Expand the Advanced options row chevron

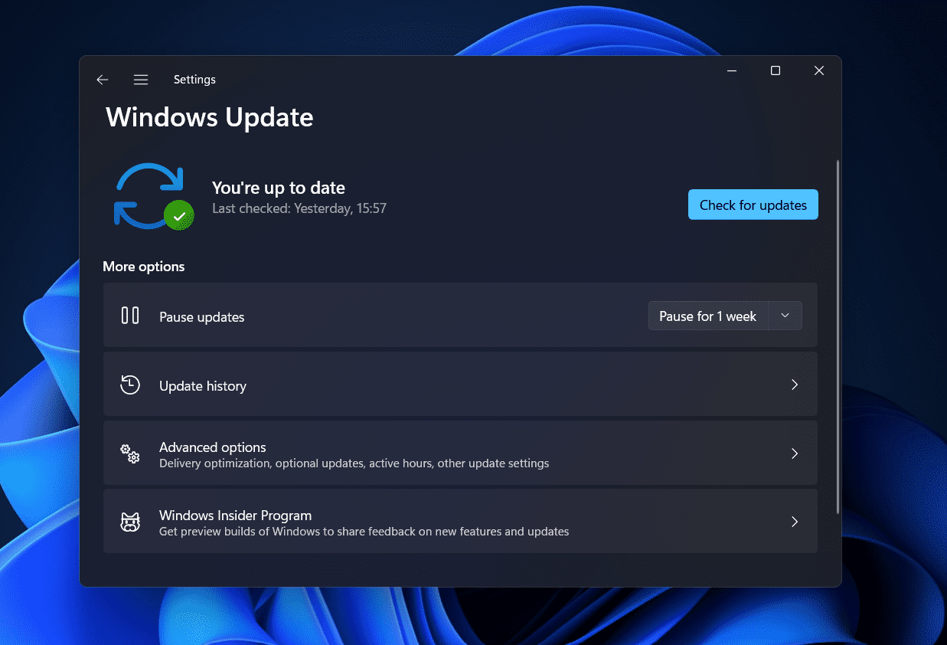pos(794,453)
